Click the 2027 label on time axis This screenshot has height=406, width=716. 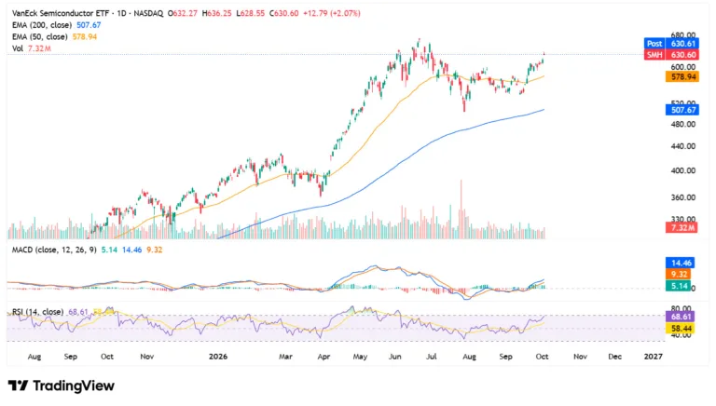[x=653, y=357]
